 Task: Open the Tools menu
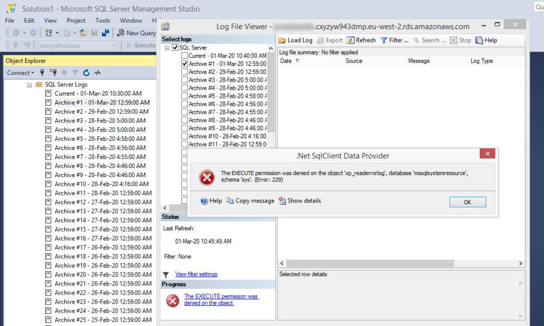(103, 21)
